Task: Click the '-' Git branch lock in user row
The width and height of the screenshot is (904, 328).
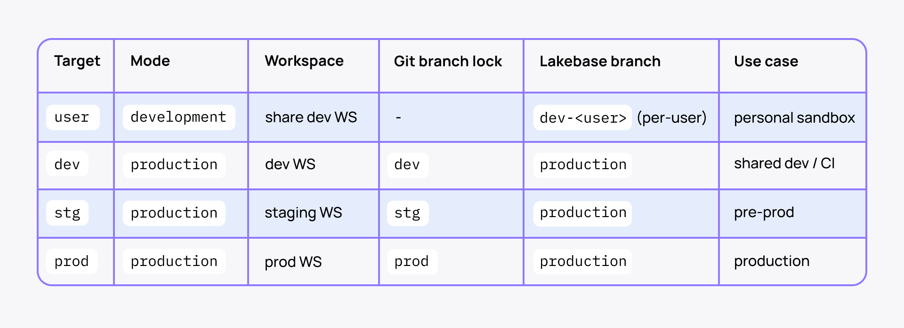Action: (398, 117)
